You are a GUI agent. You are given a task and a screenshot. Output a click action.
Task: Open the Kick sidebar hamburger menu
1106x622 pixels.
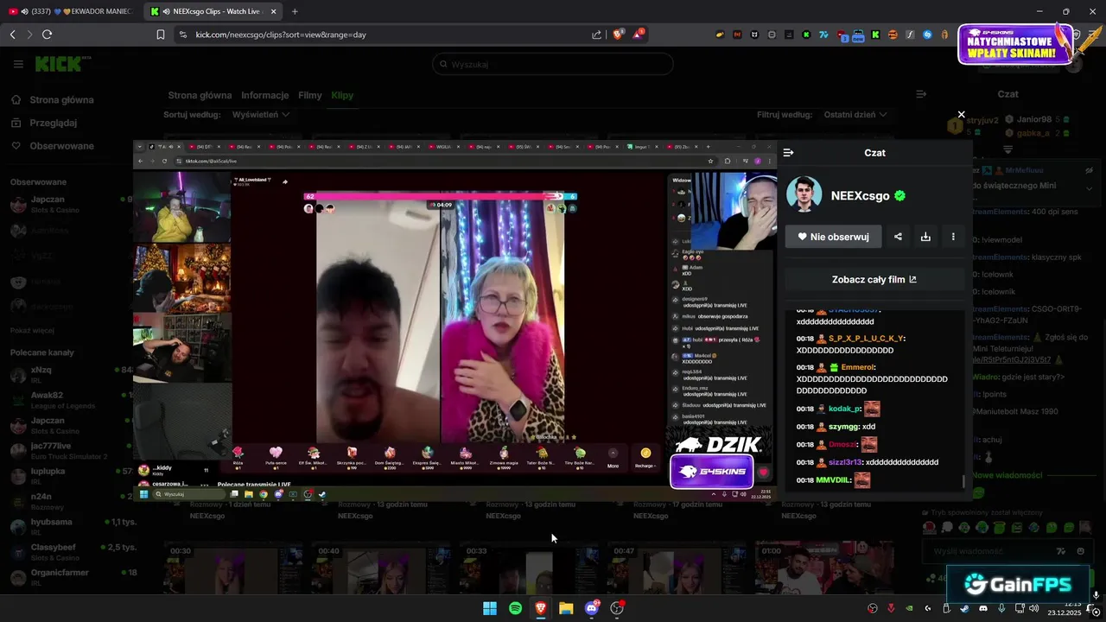(x=18, y=64)
